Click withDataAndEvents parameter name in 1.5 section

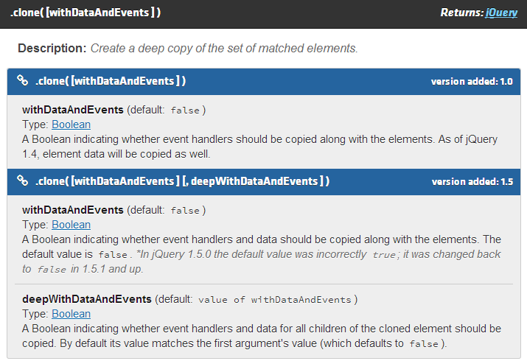click(x=73, y=210)
